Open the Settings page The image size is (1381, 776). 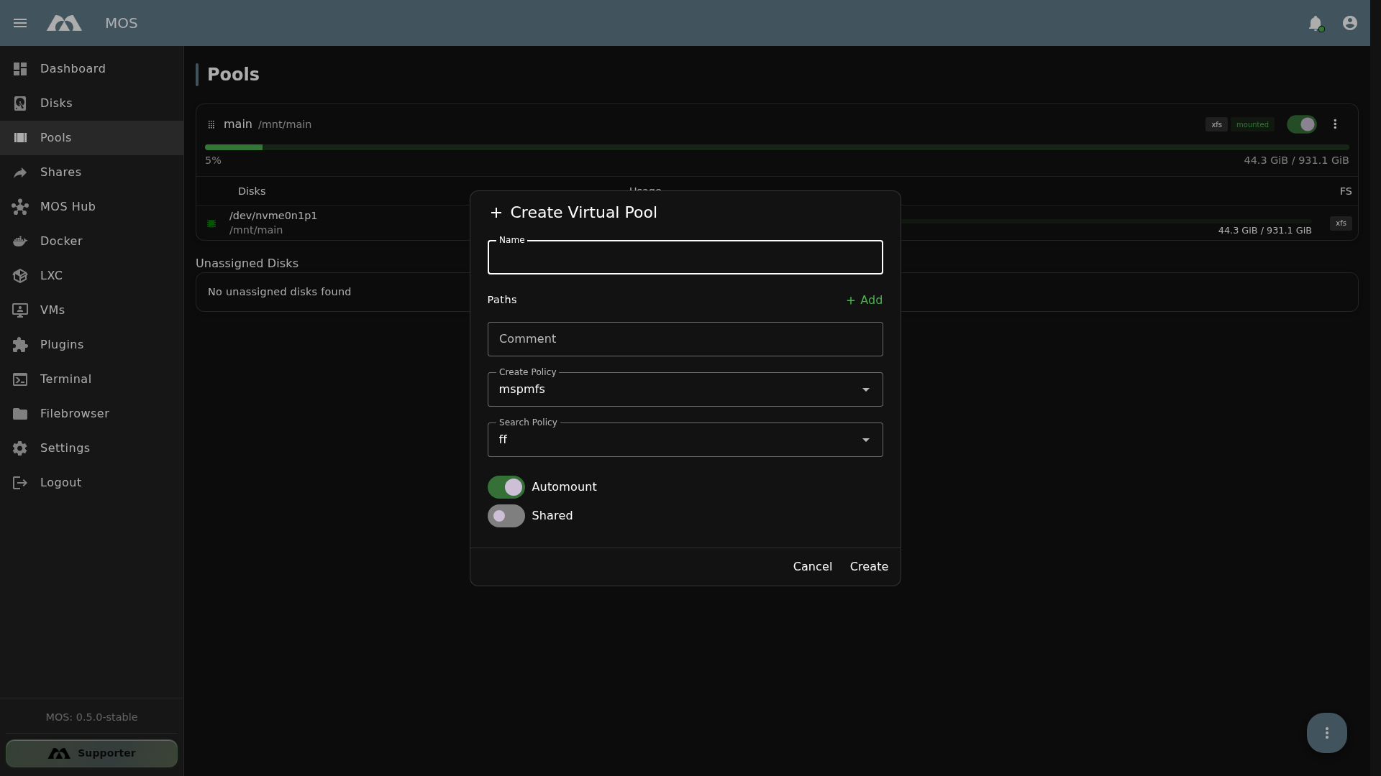pyautogui.click(x=91, y=448)
